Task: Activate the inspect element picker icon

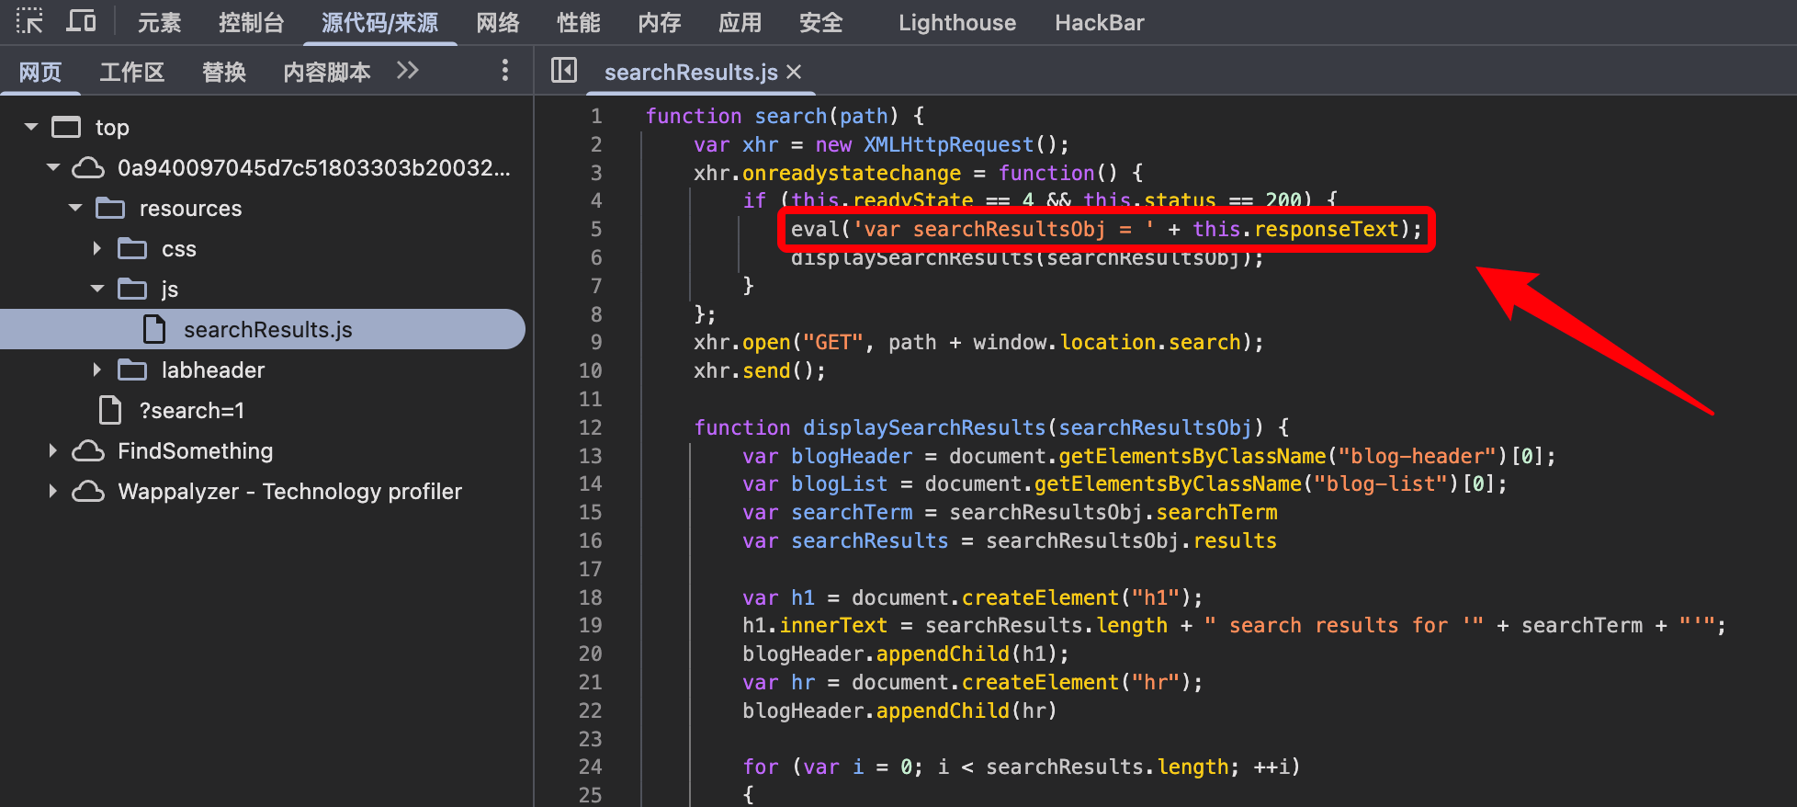Action: pyautogui.click(x=29, y=22)
